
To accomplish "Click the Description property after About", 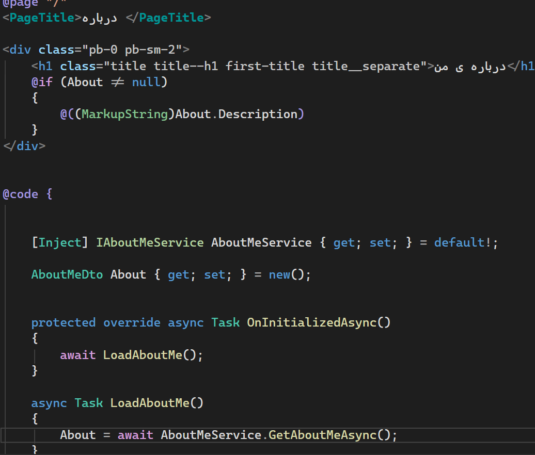I will 258,114.
